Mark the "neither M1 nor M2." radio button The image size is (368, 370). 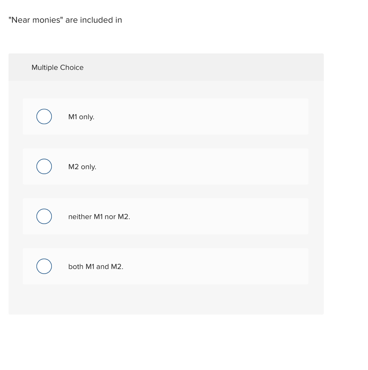(x=44, y=216)
